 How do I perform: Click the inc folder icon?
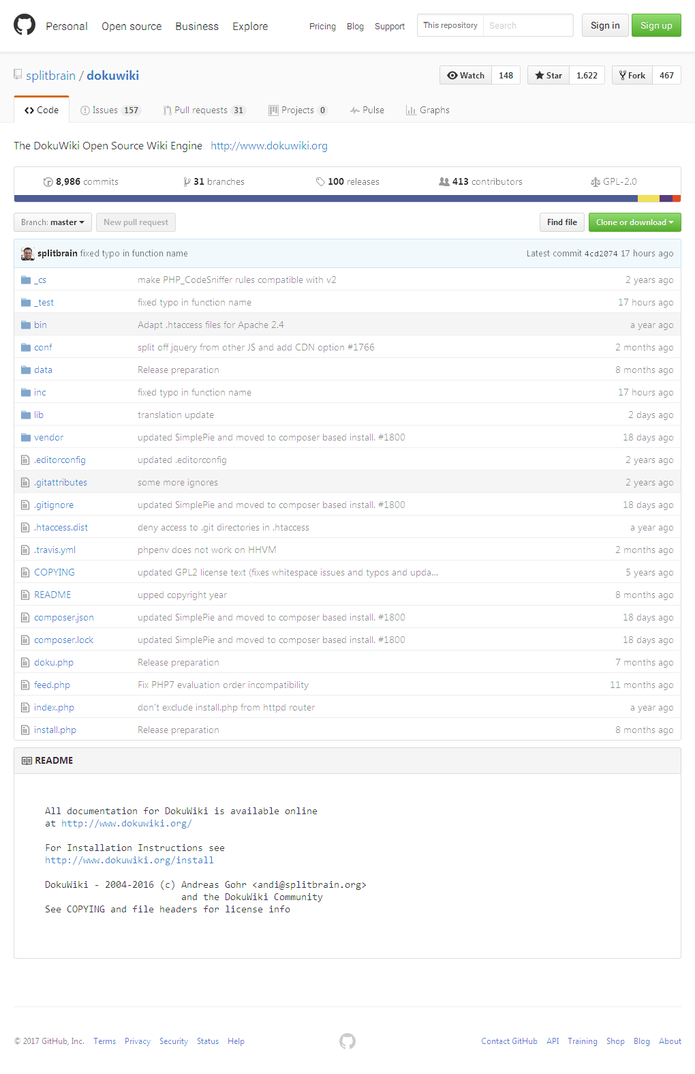tap(26, 392)
